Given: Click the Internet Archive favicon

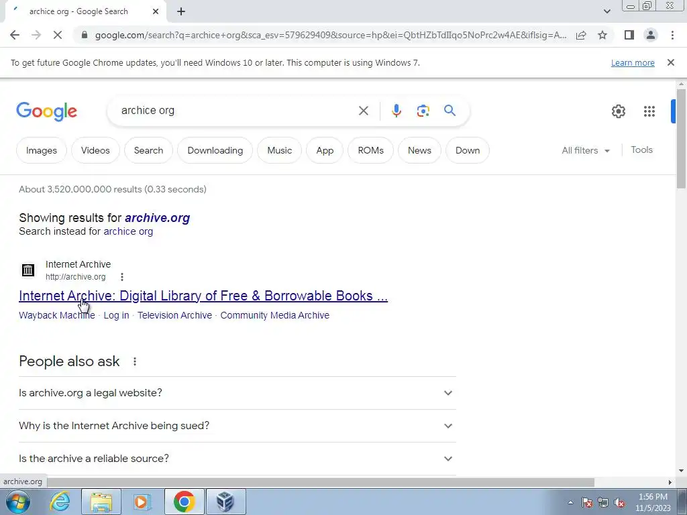Looking at the screenshot, I should tap(28, 270).
